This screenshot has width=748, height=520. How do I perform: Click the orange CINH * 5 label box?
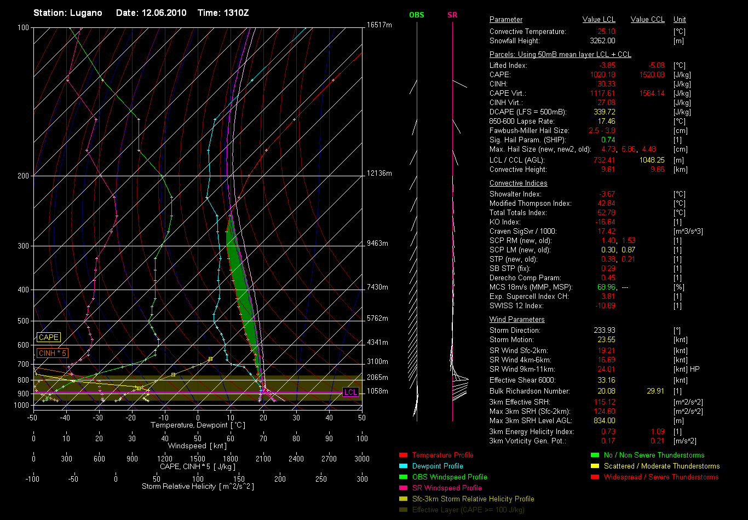[x=53, y=354]
